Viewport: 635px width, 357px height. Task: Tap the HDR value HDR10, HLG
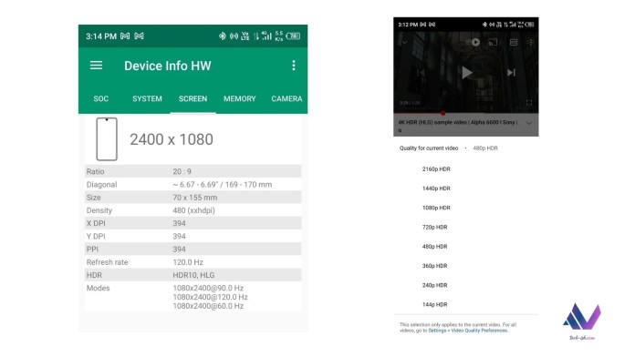coord(193,275)
